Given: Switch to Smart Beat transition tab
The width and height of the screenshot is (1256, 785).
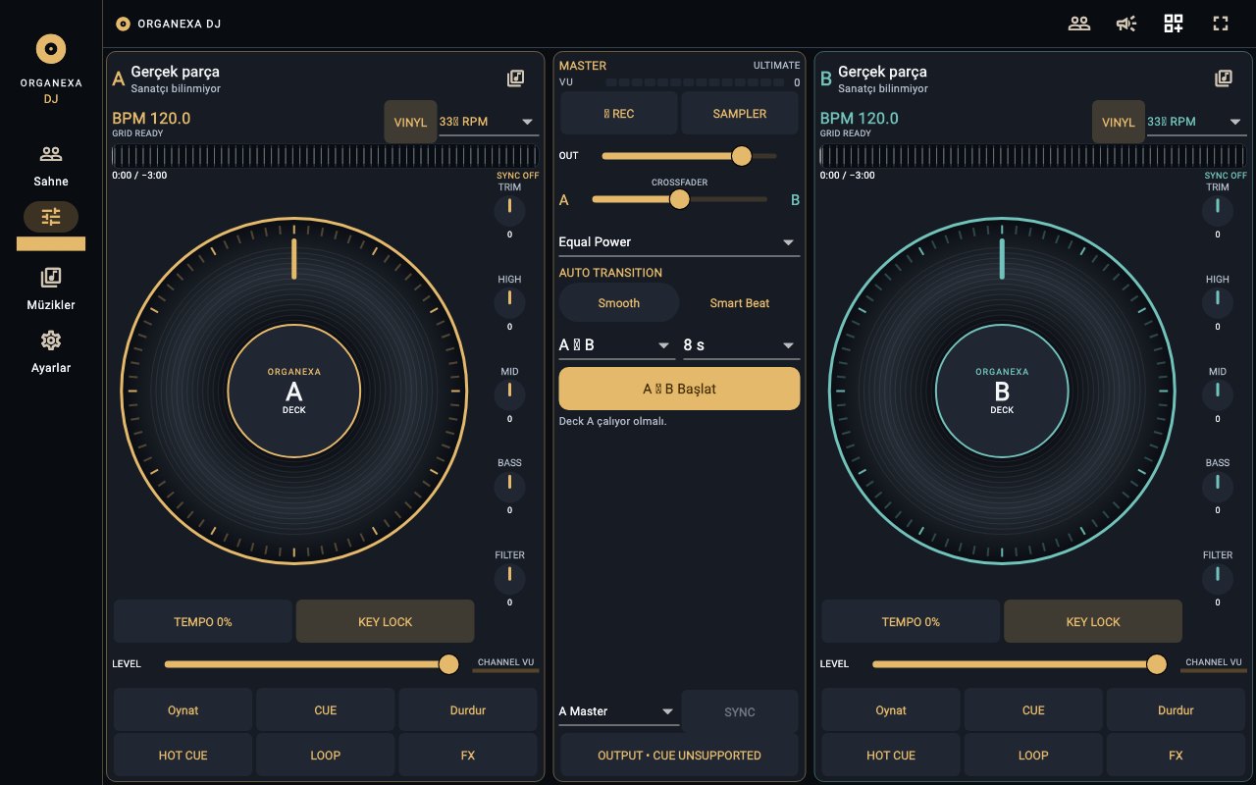Looking at the screenshot, I should (x=740, y=302).
